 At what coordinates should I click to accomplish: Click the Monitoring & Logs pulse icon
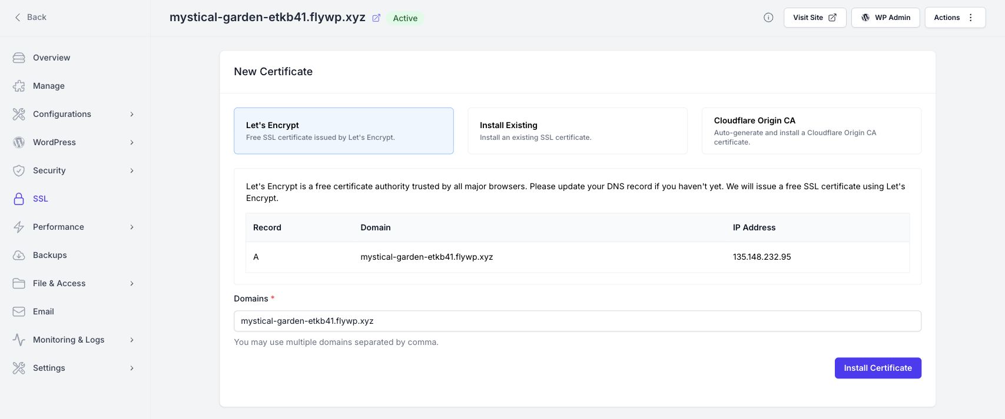coord(19,340)
